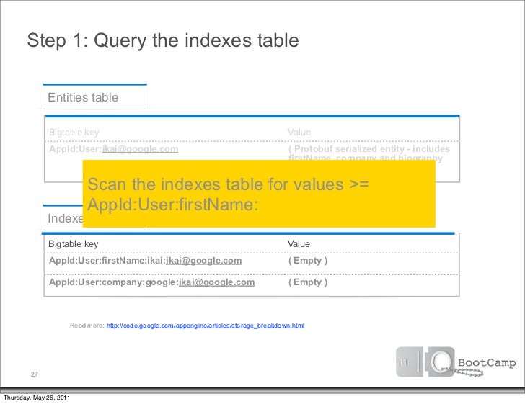The height and width of the screenshot is (404, 525).
Task: Click ikai@google.com link in company index row
Action: pyautogui.click(x=216, y=282)
